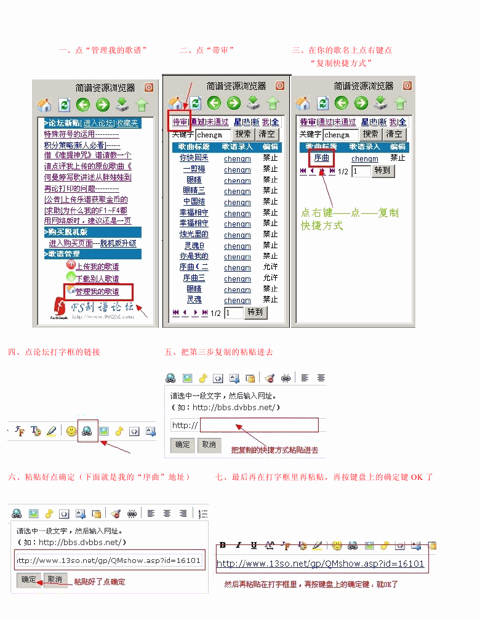Viewport: 480px width, 619px height.
Task: Click Refresh icon in the 你快回来 song list panel
Action: pos(195,103)
